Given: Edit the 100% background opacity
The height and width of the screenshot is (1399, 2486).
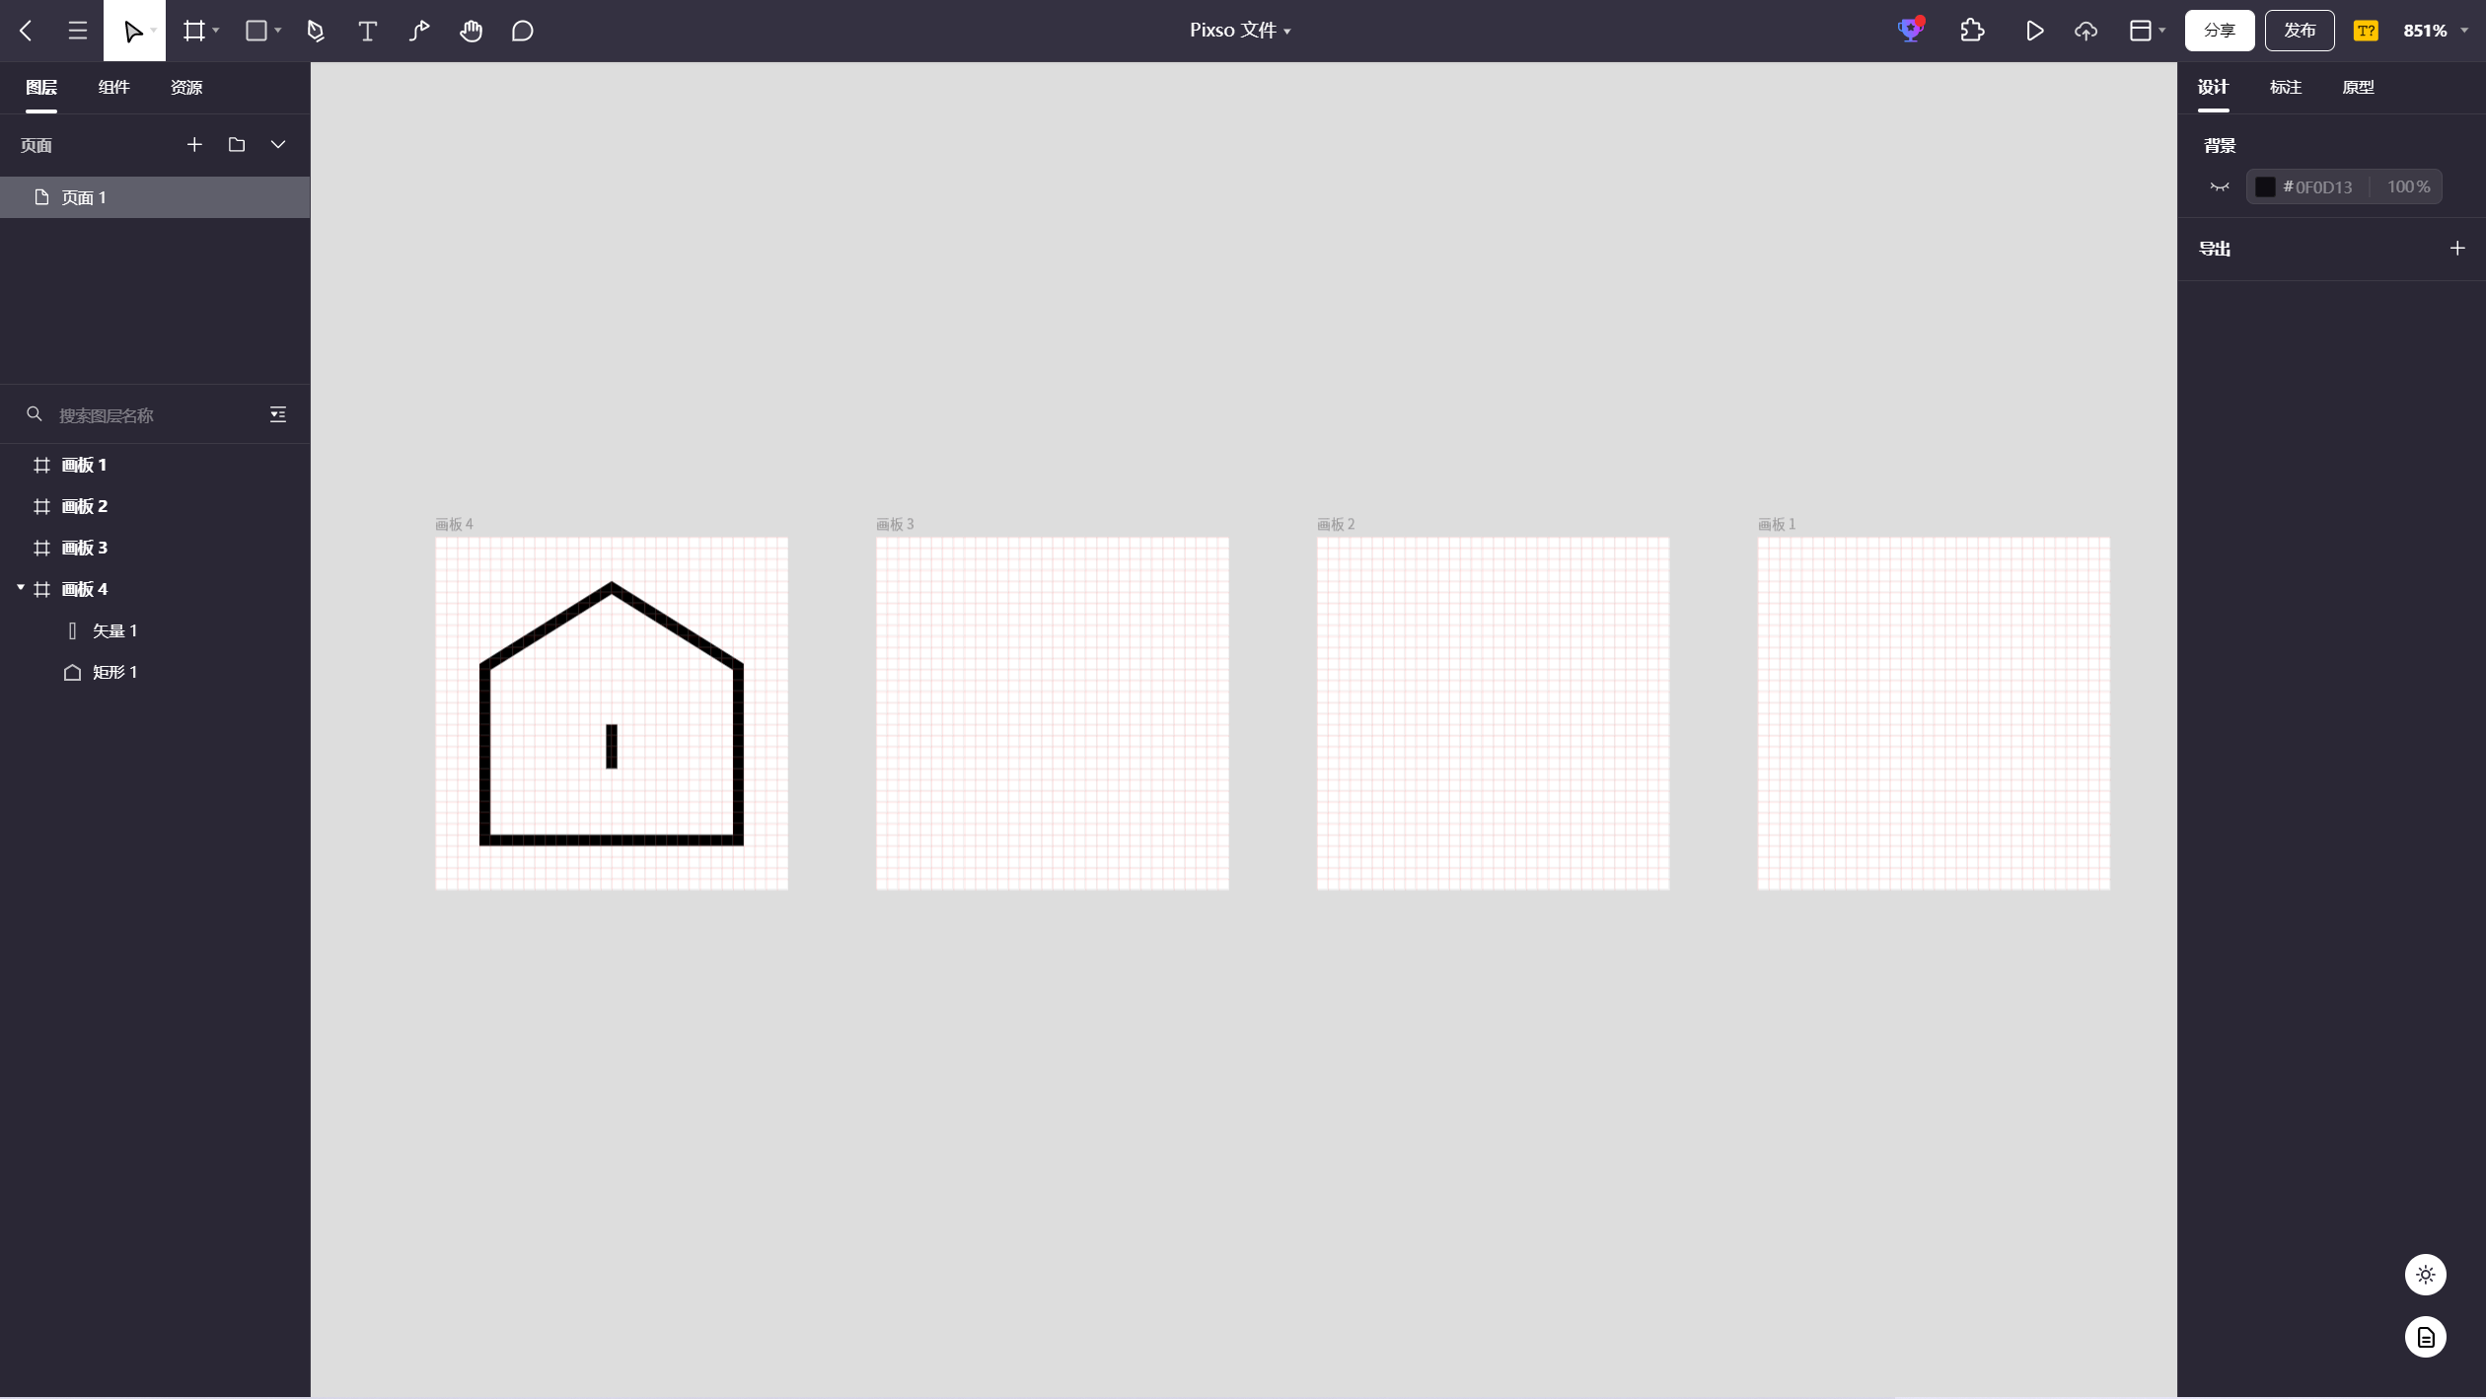Looking at the screenshot, I should [x=2408, y=186].
